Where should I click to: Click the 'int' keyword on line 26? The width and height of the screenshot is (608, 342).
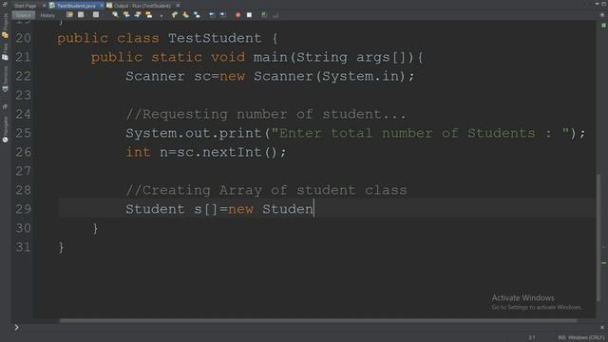pos(138,152)
